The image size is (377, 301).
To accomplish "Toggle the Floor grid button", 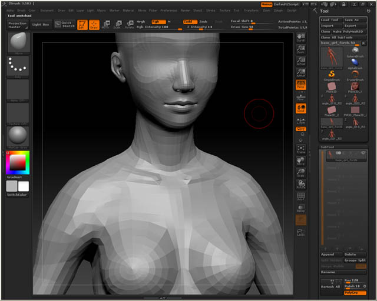I will (x=301, y=98).
